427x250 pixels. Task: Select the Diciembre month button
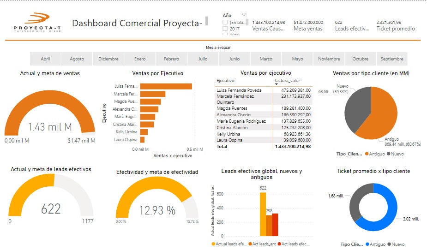point(108,59)
